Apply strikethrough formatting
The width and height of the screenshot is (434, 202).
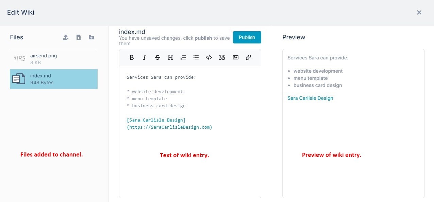click(157, 57)
